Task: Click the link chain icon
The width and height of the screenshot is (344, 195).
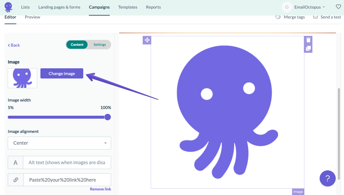Action: [16, 180]
